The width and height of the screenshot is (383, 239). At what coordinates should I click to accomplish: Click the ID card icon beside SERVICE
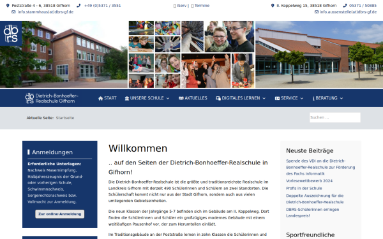pyautogui.click(x=277, y=98)
